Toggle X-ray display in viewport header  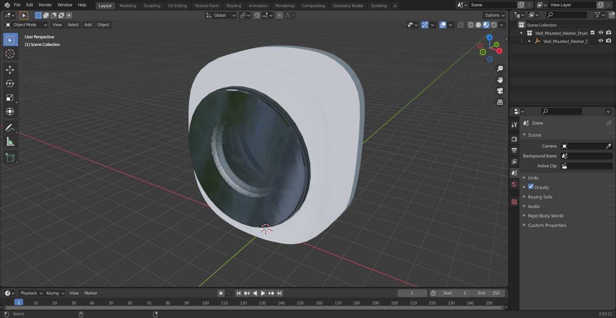coord(460,25)
